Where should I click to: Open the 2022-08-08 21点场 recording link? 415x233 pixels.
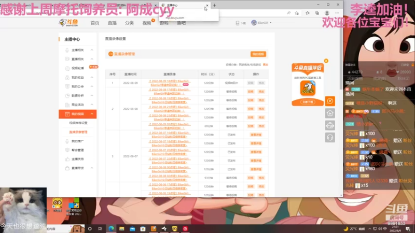coord(170,109)
